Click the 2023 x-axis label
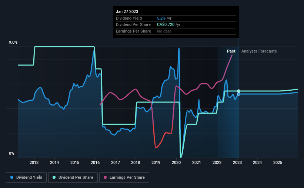Screen dimensions: 304x188 pos(237,162)
